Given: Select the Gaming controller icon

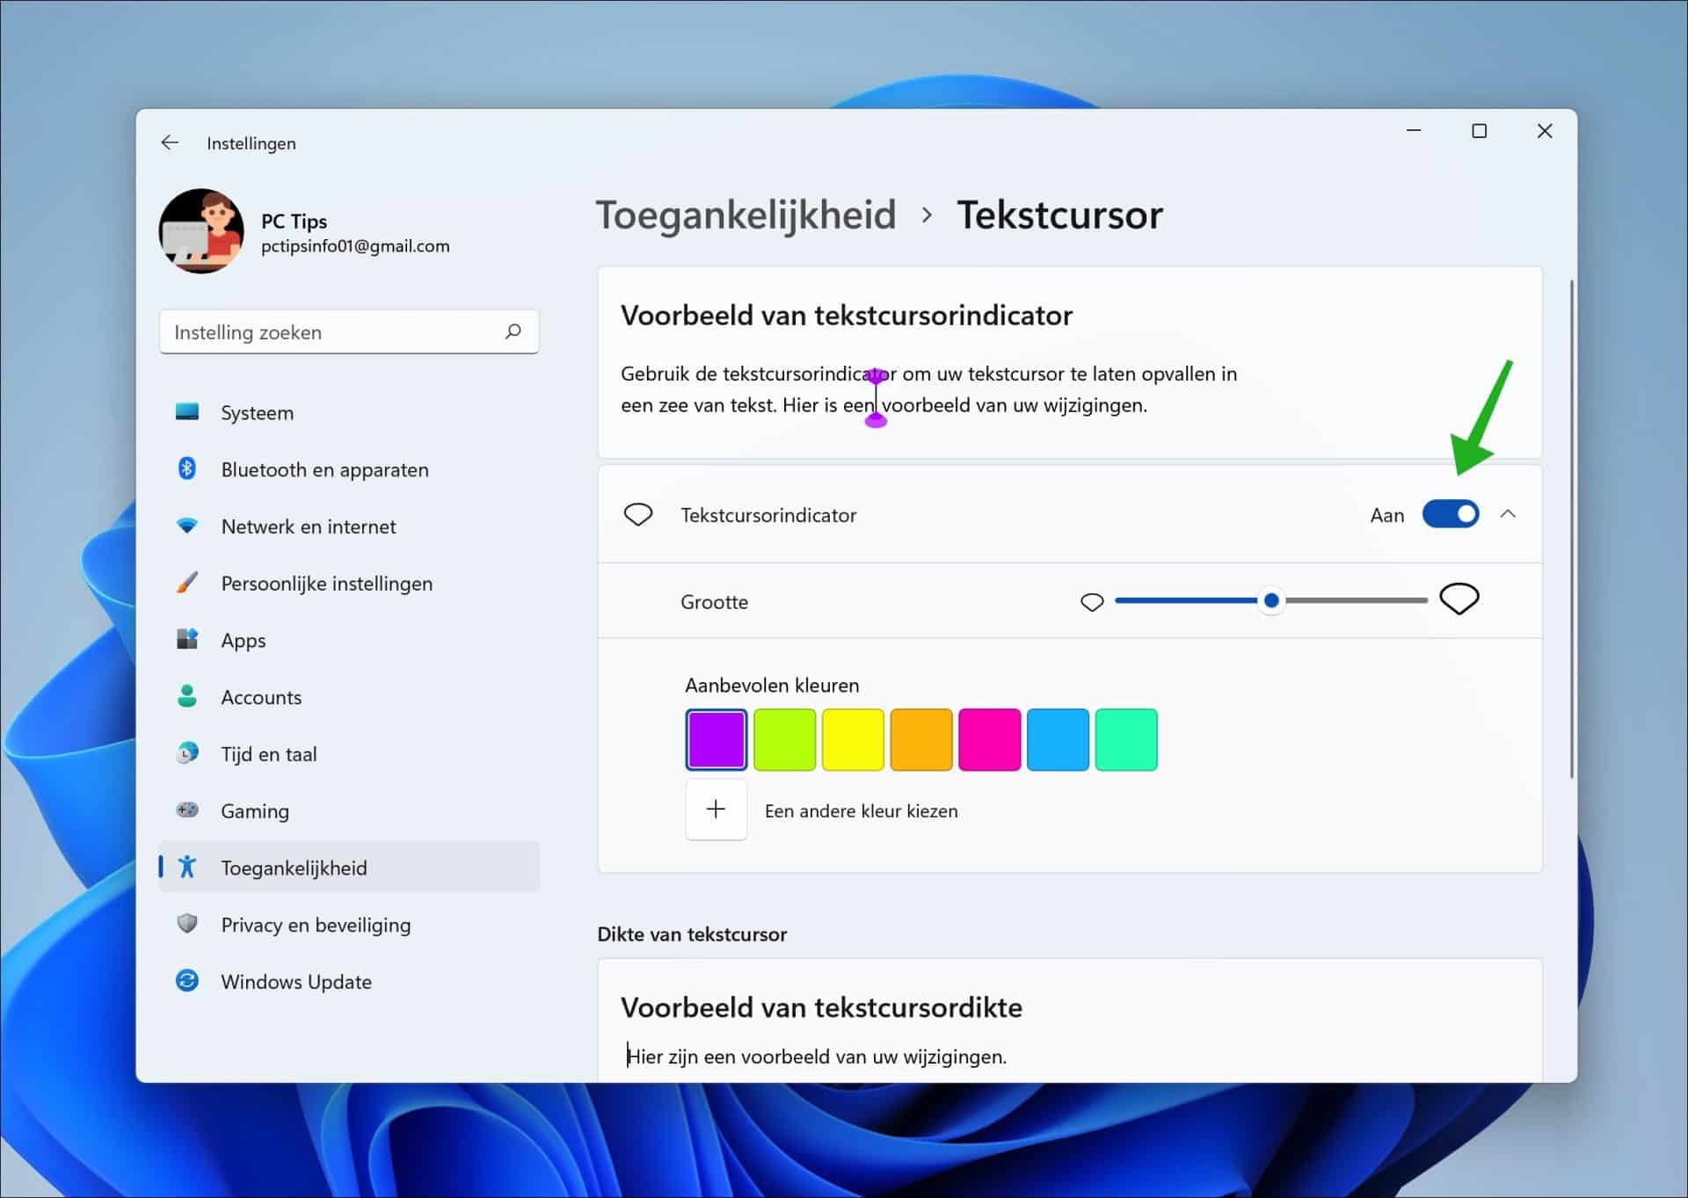Looking at the screenshot, I should coord(187,810).
